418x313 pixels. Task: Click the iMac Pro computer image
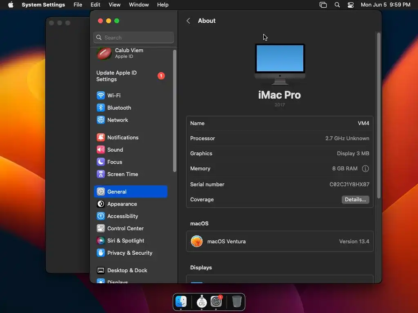(280, 64)
